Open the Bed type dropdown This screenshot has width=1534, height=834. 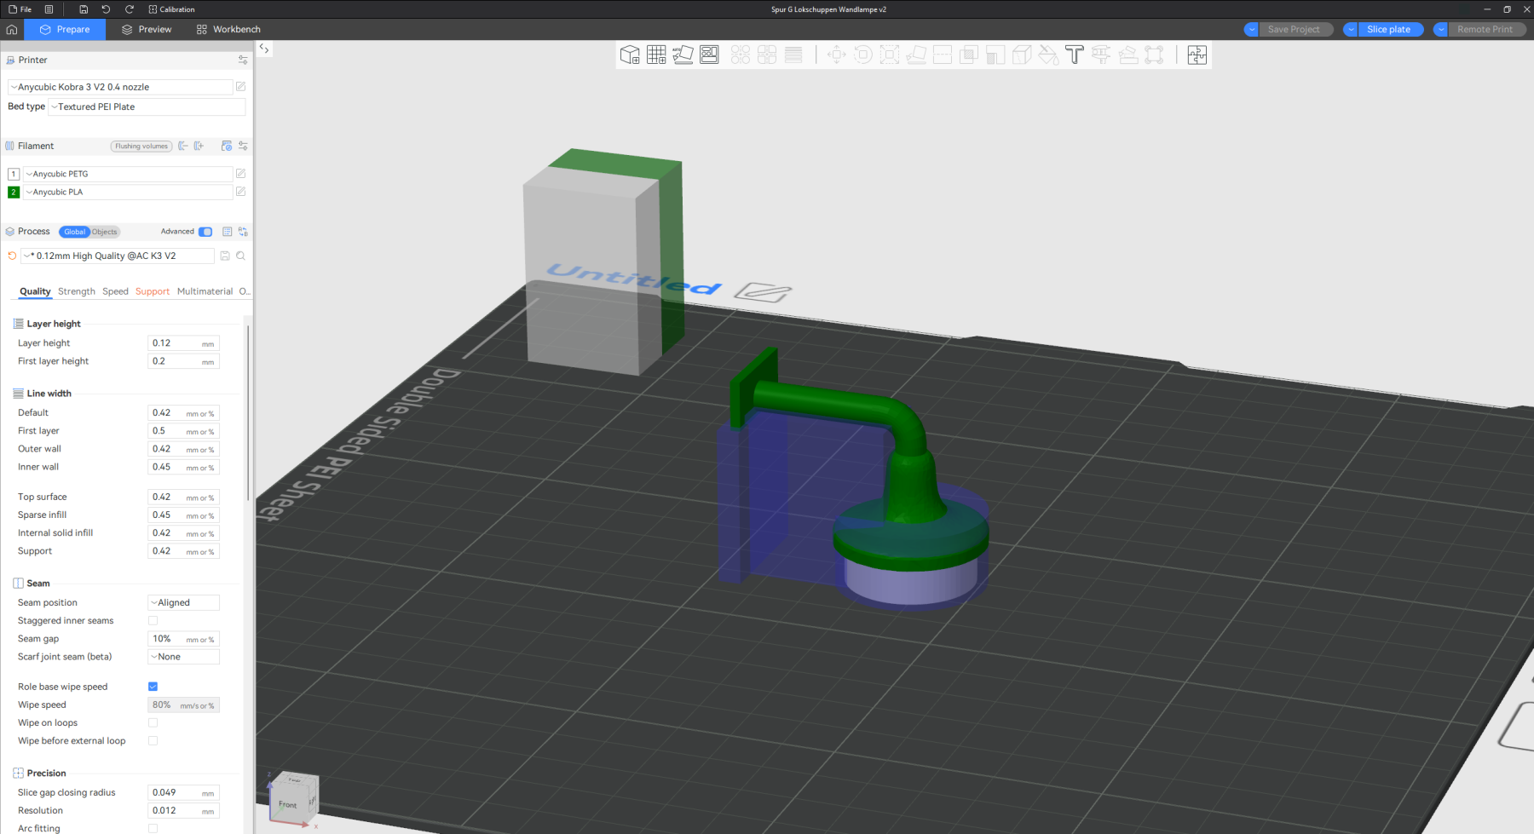click(x=147, y=107)
